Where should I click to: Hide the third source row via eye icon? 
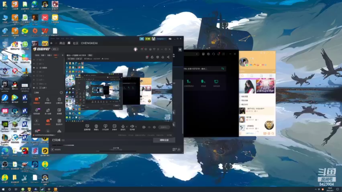[34, 68]
